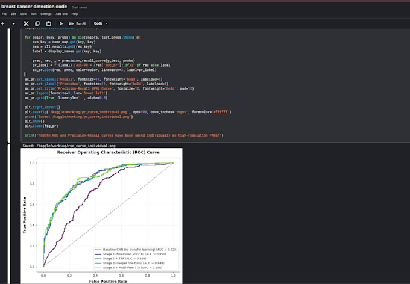Click the ax_pr.set_title code line
The width and height of the screenshot is (410, 284).
click(x=109, y=89)
